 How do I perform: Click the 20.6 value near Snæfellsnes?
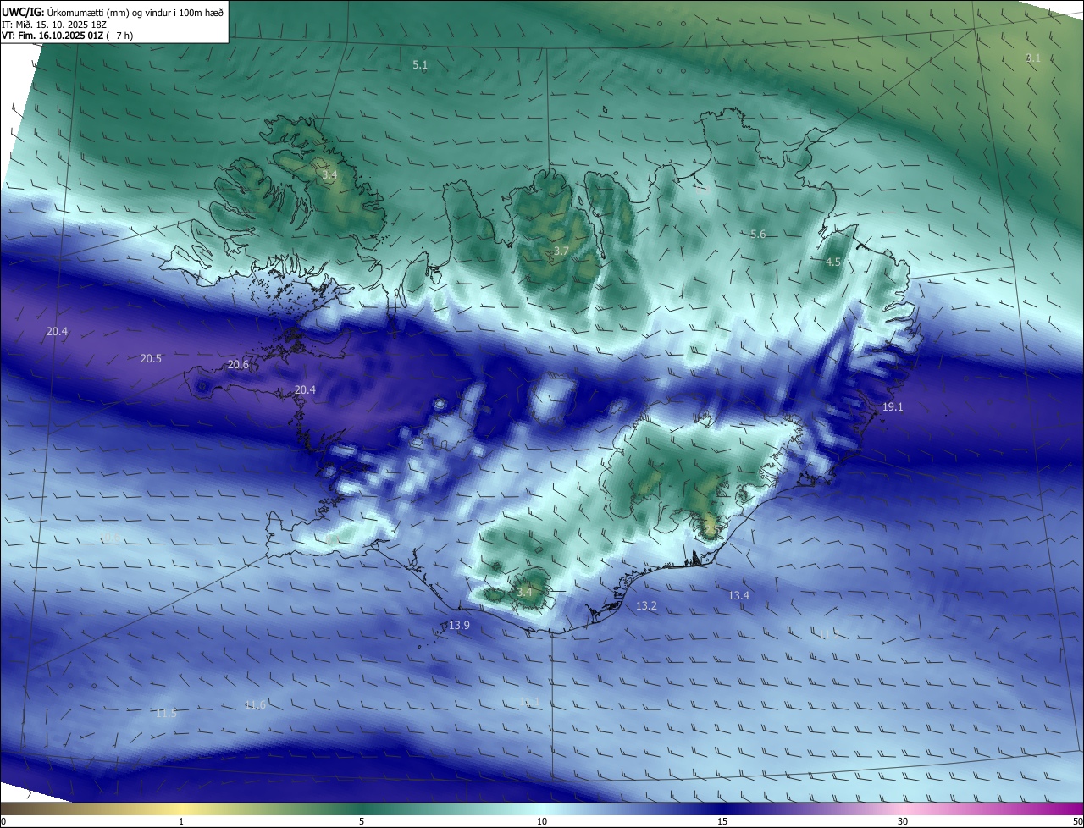238,365
